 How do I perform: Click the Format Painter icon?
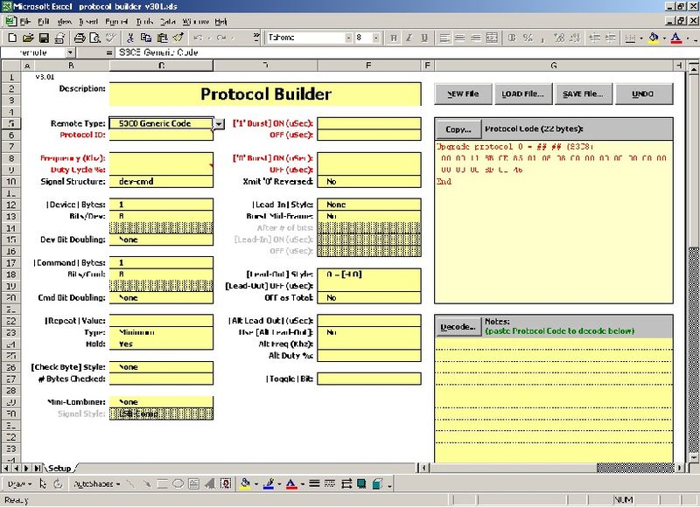tap(177, 38)
